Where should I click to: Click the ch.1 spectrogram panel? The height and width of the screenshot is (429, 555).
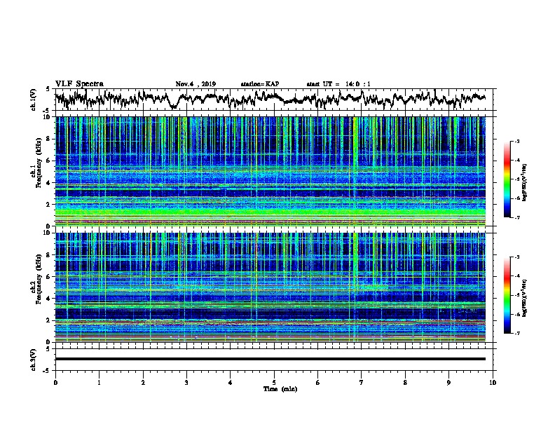coord(270,171)
